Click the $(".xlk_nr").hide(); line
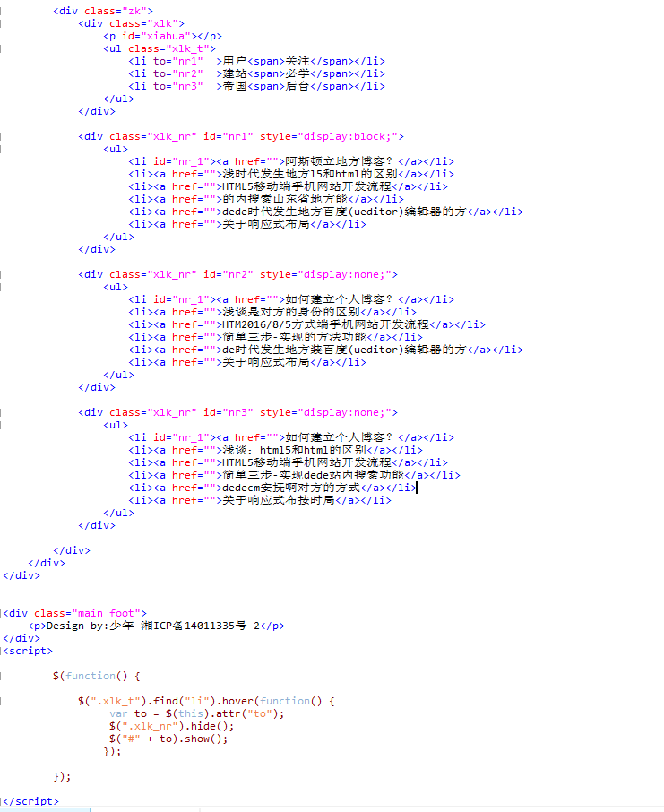This screenshot has width=664, height=812. click(x=172, y=726)
